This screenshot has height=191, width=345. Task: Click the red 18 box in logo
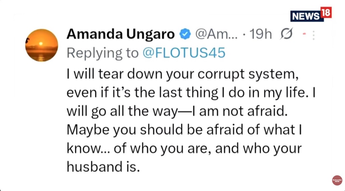(x=326, y=13)
